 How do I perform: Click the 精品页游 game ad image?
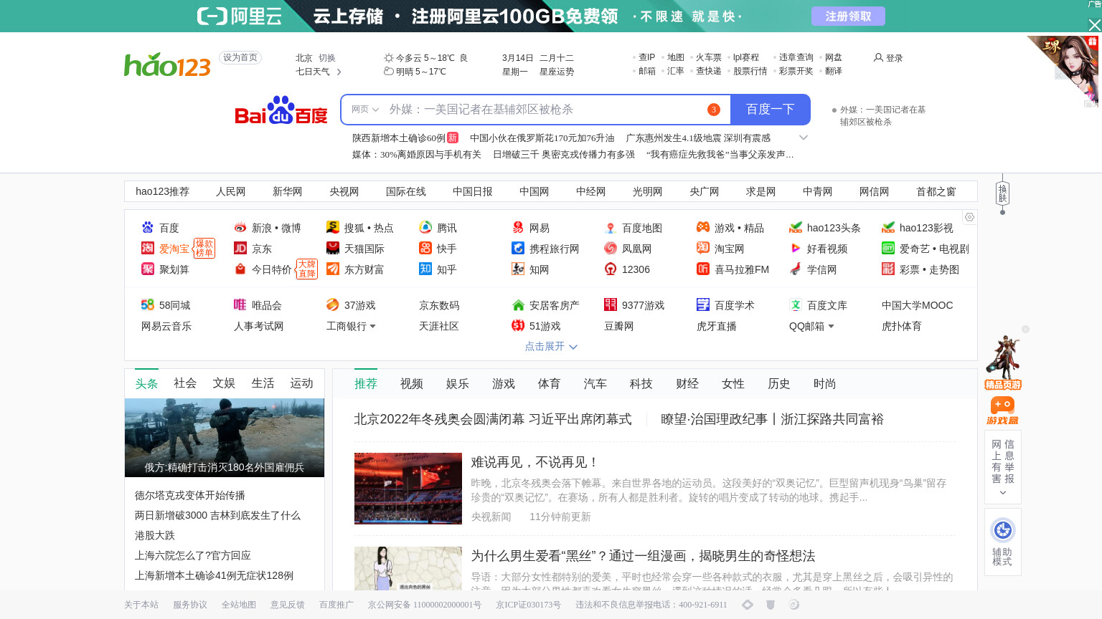tap(1003, 363)
